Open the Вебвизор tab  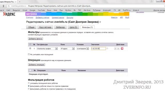[60, 27]
